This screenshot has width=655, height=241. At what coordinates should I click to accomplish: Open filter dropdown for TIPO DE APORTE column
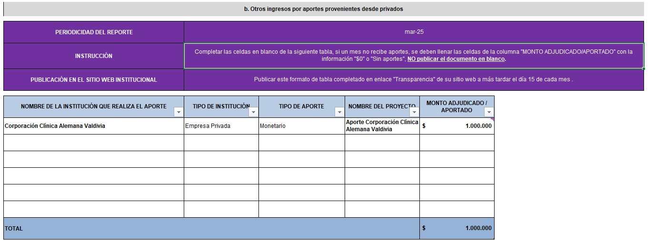pos(339,112)
